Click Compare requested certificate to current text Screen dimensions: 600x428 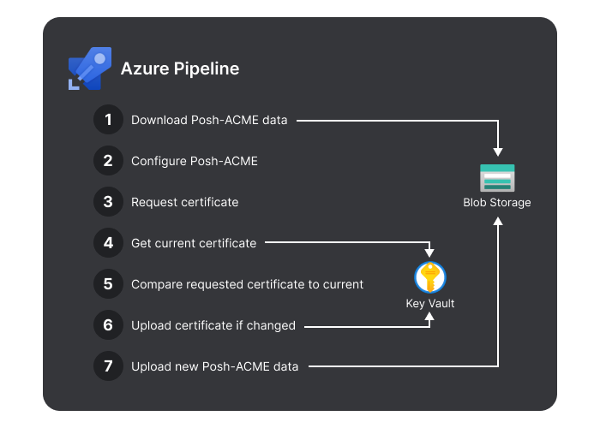click(x=247, y=284)
